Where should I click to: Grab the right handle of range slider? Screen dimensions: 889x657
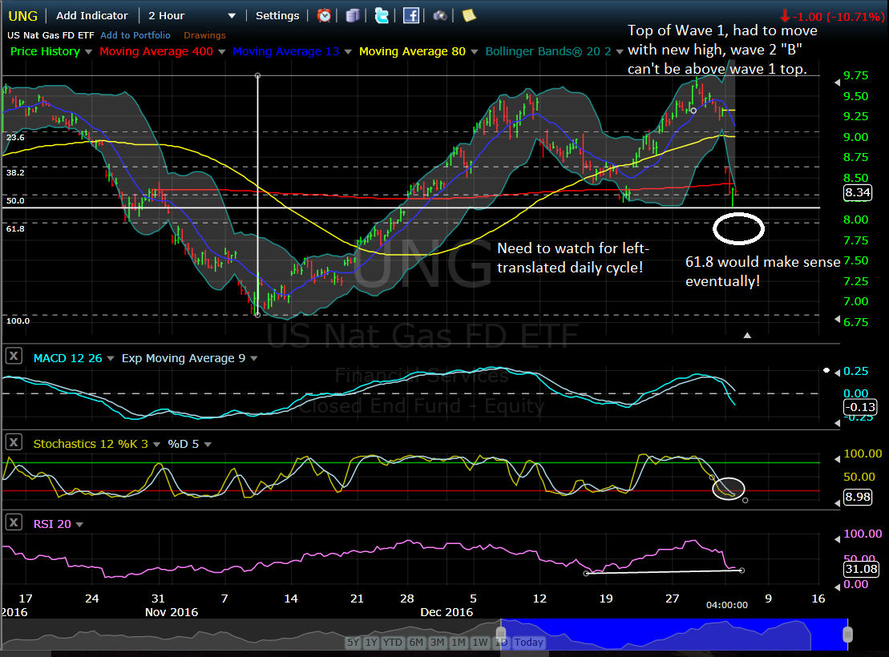point(847,633)
